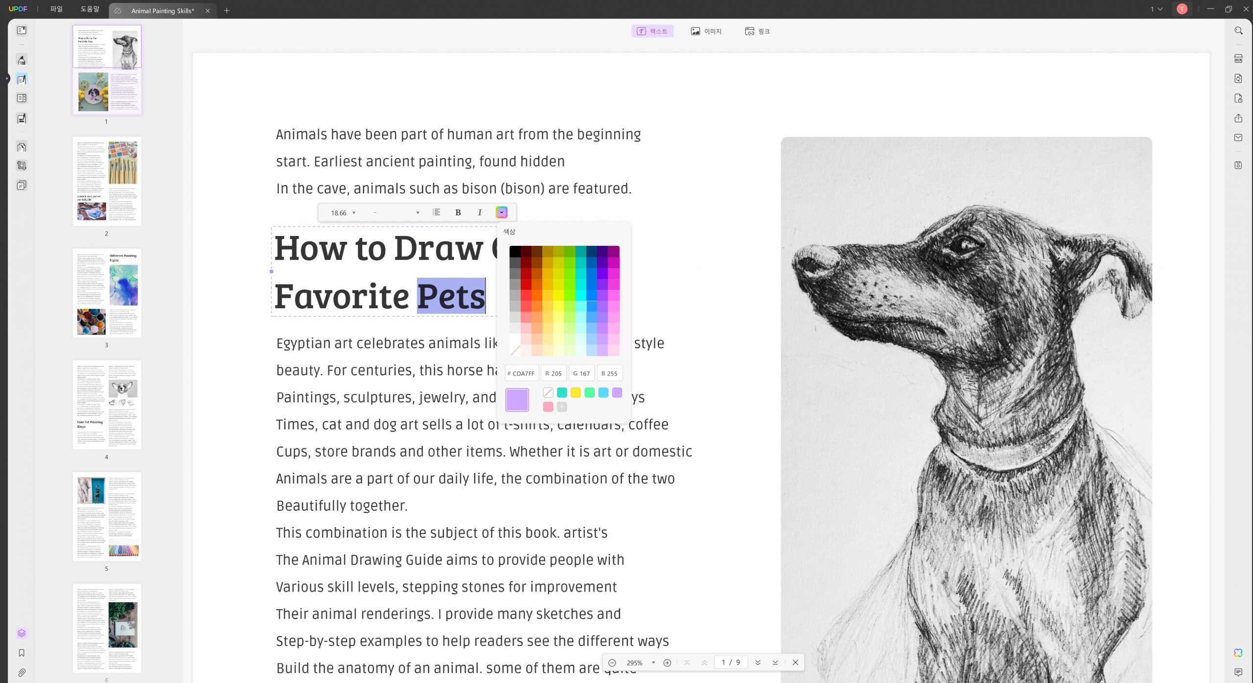Pick the yellow preset color swatch
The width and height of the screenshot is (1253, 683).
point(576,393)
